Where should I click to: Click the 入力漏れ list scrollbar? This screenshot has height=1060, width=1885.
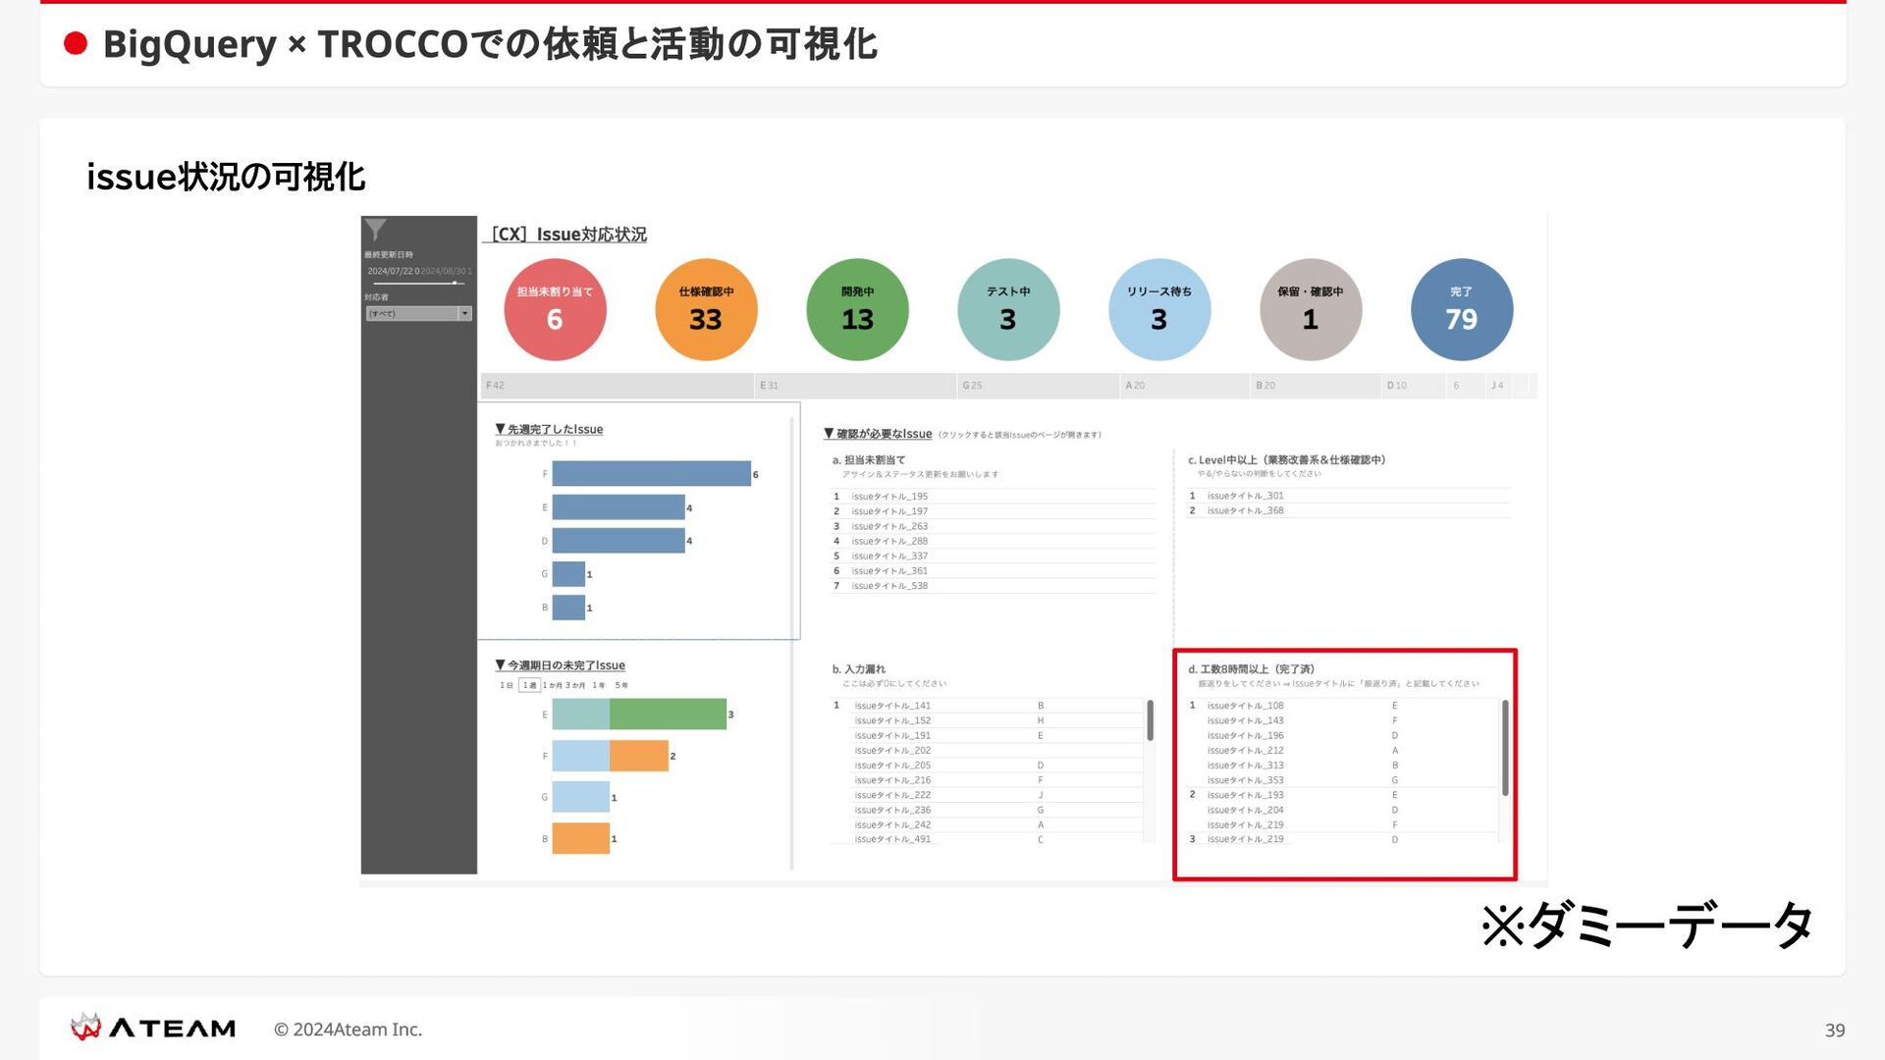pos(1150,720)
